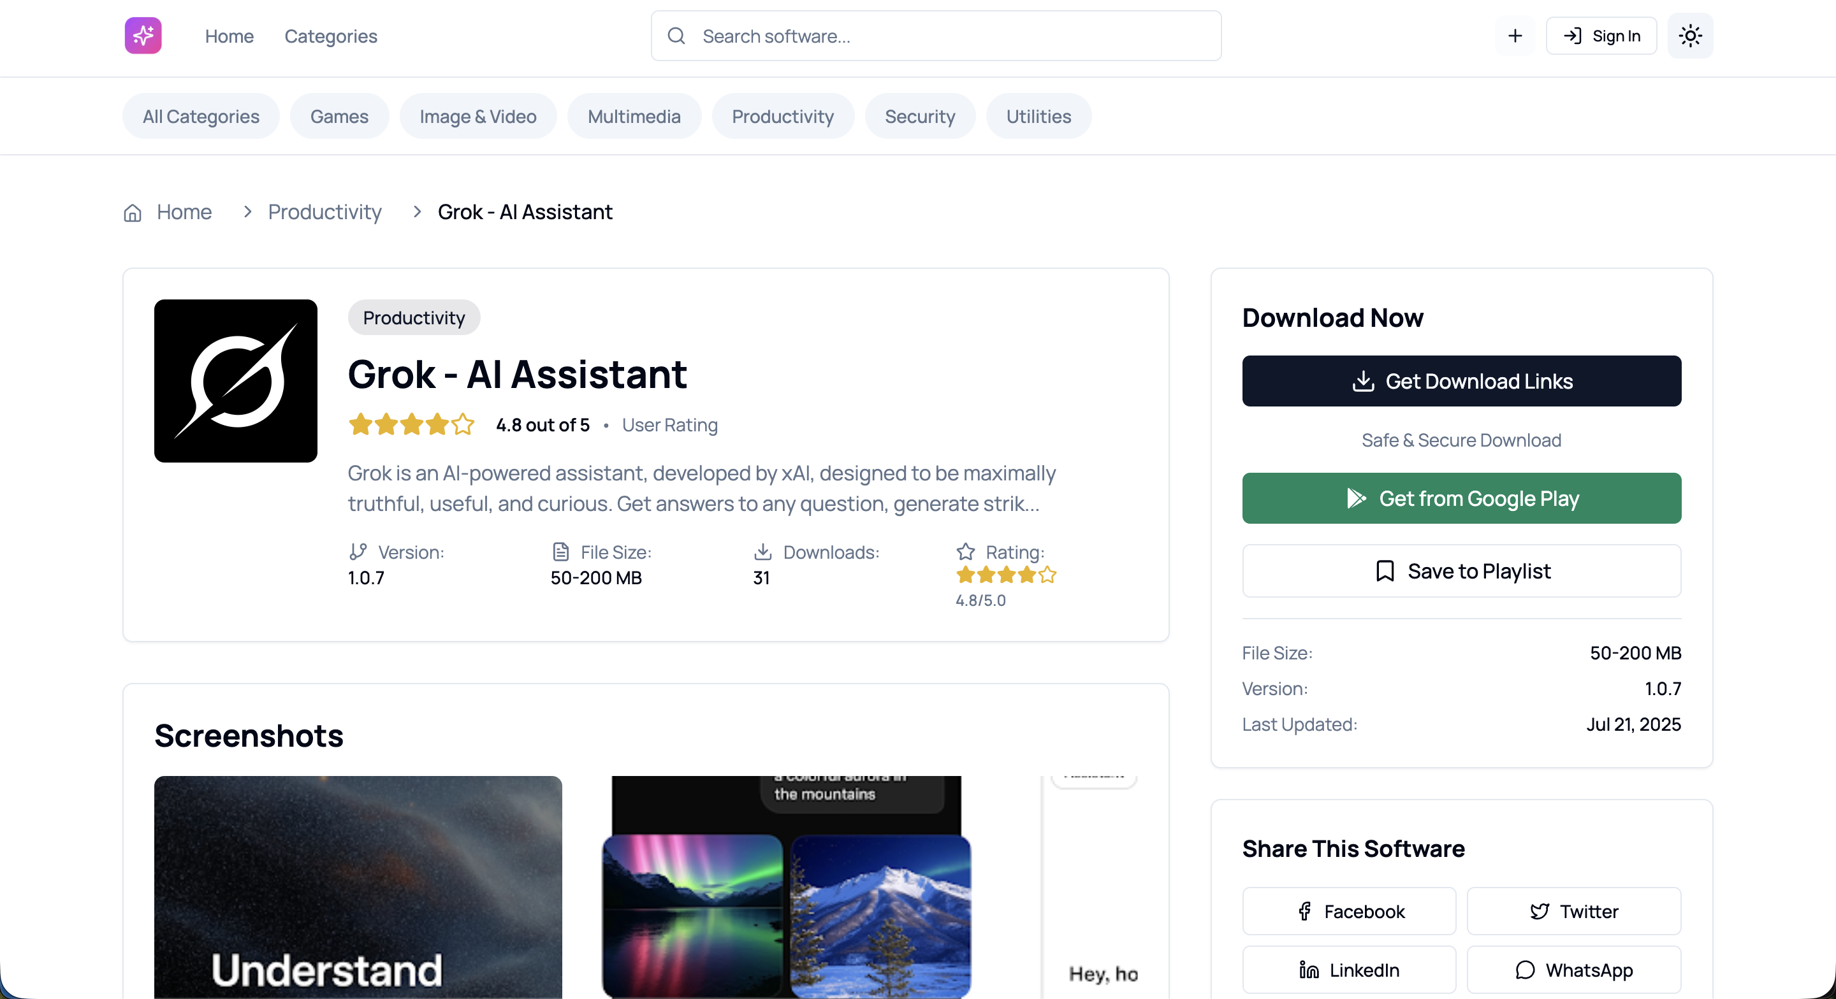Click the Grok app logo image
This screenshot has width=1836, height=999.
(x=235, y=380)
